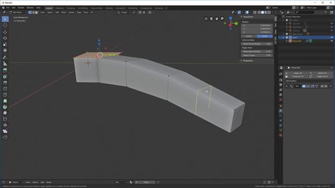This screenshot has height=188, width=335.
Task: Select the Smooth tool
Action: click(5, 113)
